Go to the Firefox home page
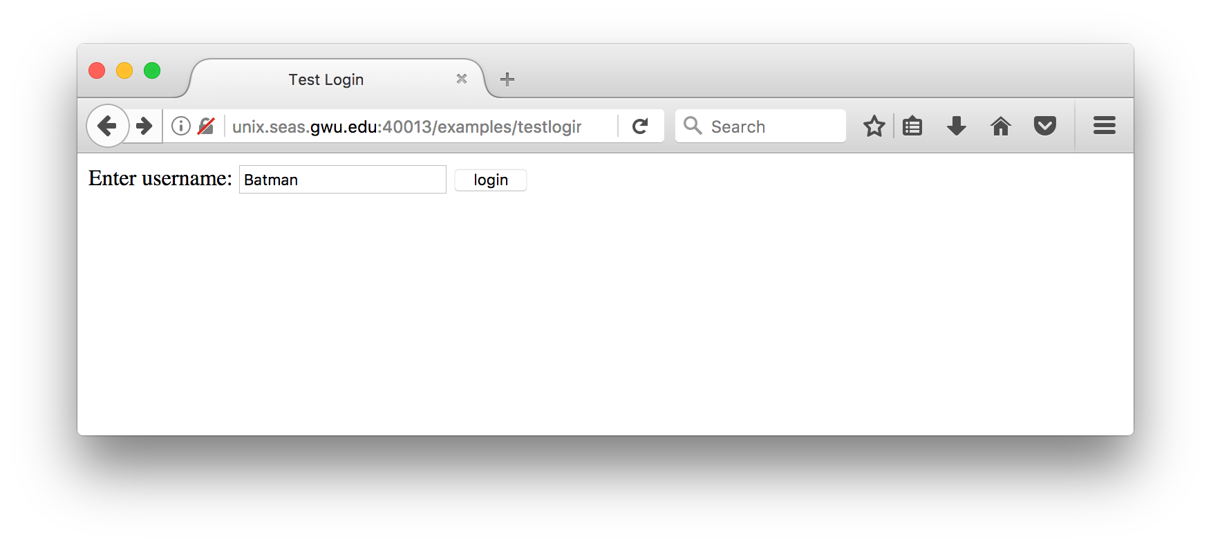1211x546 pixels. coord(1000,126)
